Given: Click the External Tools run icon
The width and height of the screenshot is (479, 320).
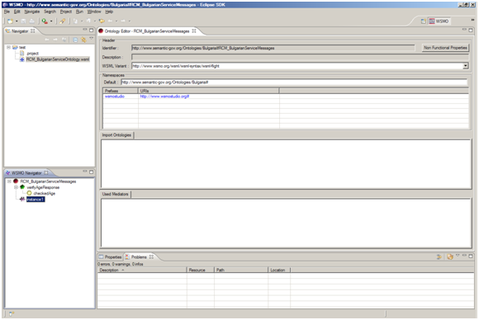Looking at the screenshot, I should (x=45, y=21).
